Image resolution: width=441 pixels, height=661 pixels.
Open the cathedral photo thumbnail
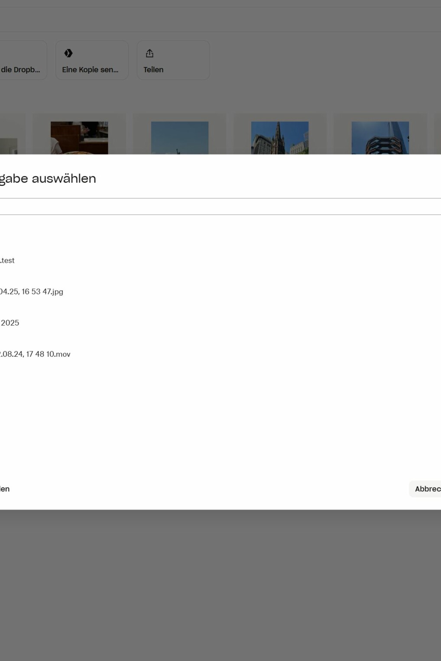280,134
